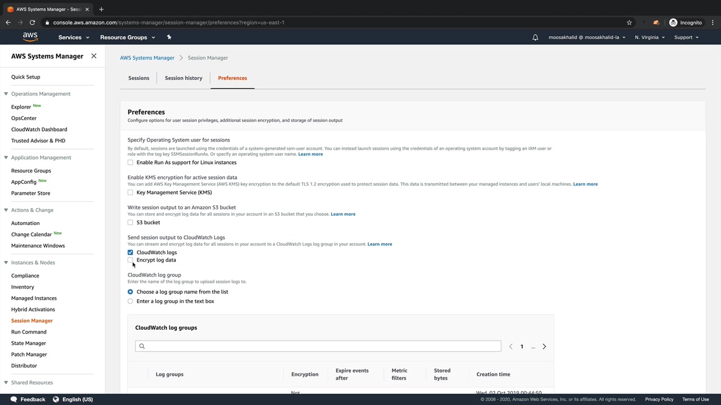Select Enter a log group in the text box

click(x=130, y=301)
